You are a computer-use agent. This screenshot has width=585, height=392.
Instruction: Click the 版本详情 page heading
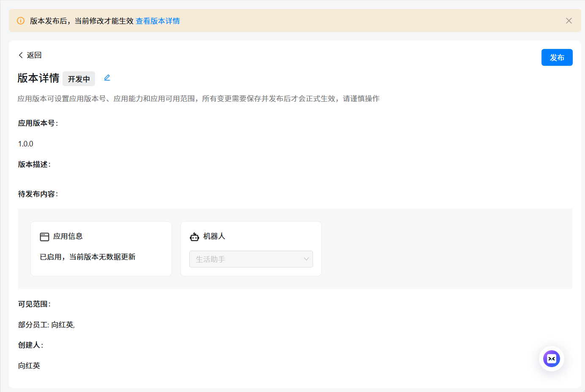[38, 78]
